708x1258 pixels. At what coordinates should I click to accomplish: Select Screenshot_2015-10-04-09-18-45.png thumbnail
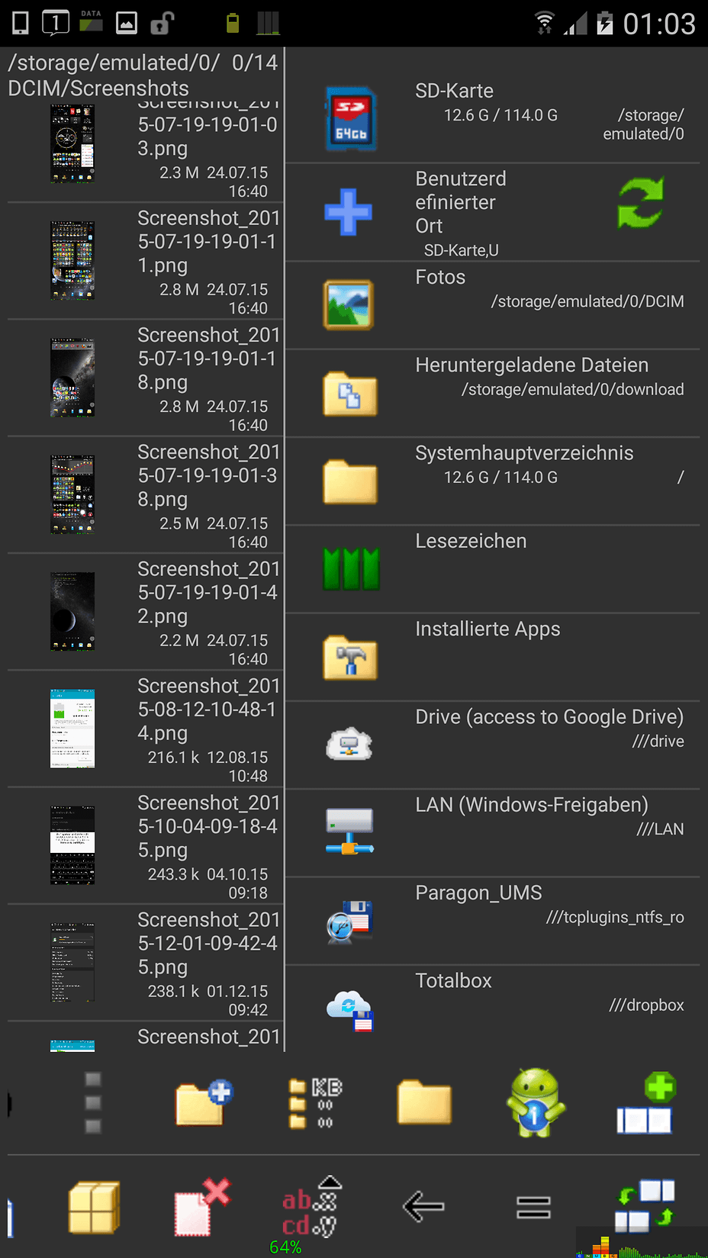point(72,845)
